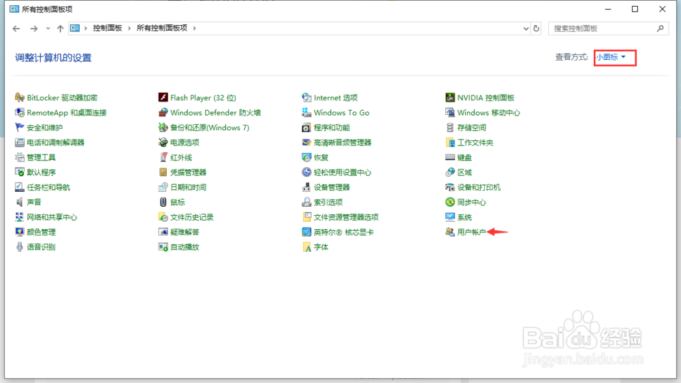This screenshot has width=681, height=383.
Task: Click the 安全和维护 flag icon
Action: point(20,127)
